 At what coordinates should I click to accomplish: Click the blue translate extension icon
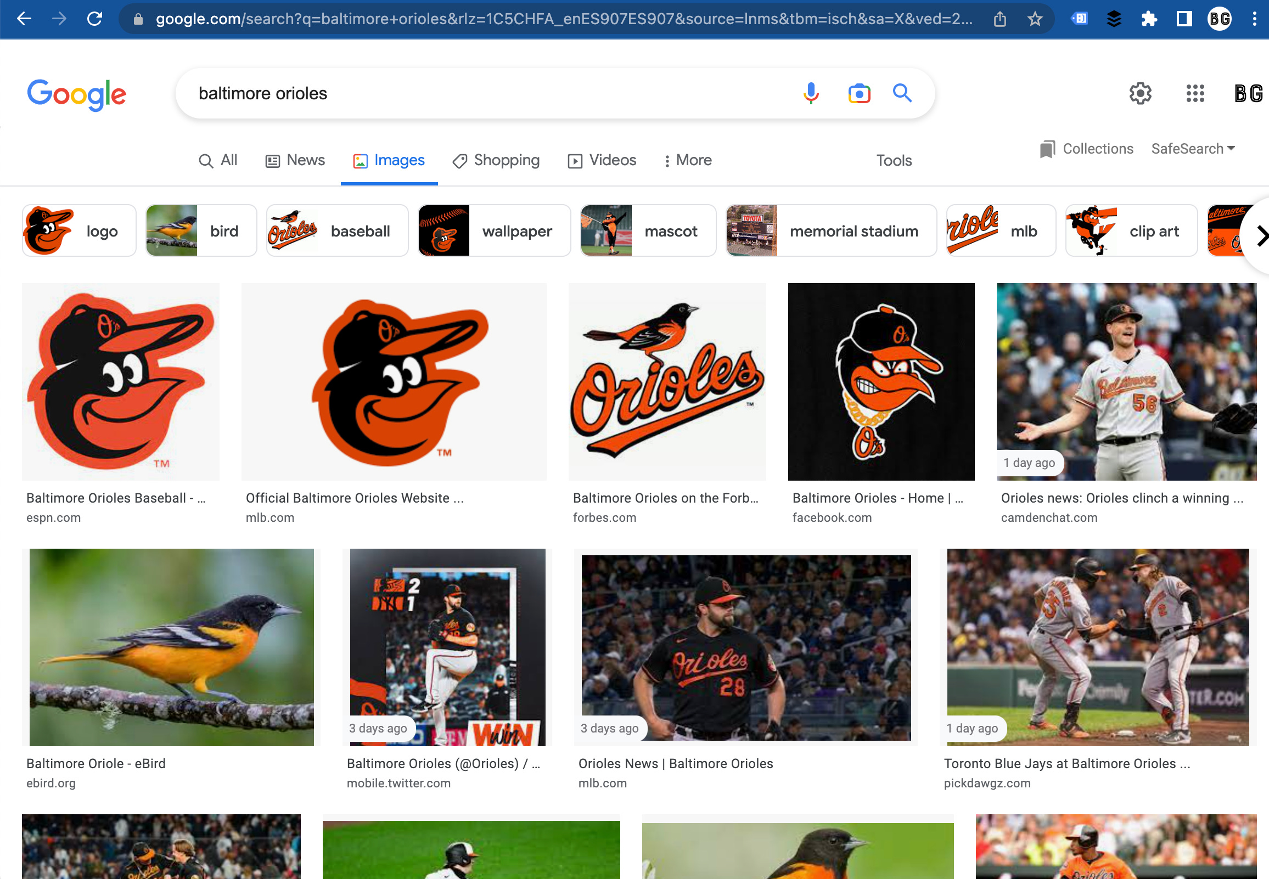[x=1080, y=19]
